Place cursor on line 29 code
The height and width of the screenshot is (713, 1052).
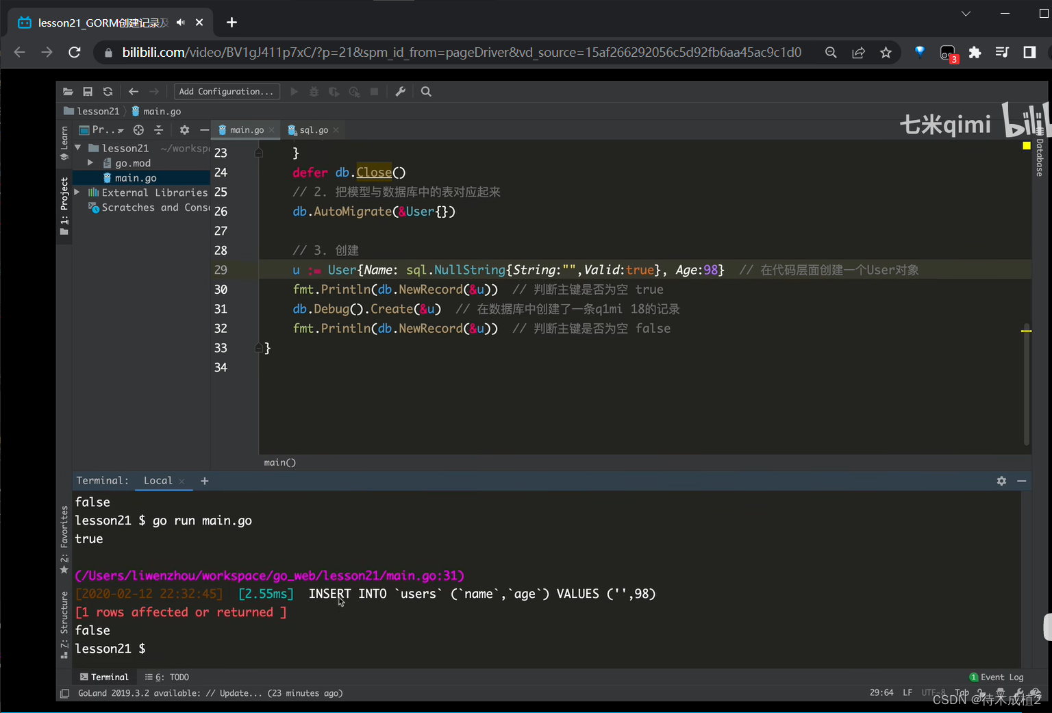coord(508,270)
